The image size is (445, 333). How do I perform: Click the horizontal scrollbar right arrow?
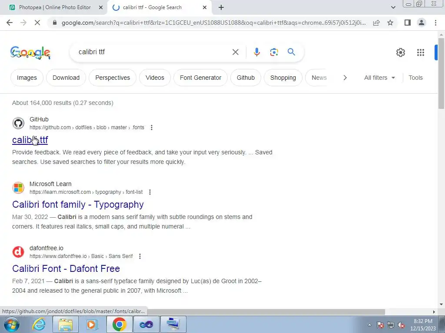(434, 312)
